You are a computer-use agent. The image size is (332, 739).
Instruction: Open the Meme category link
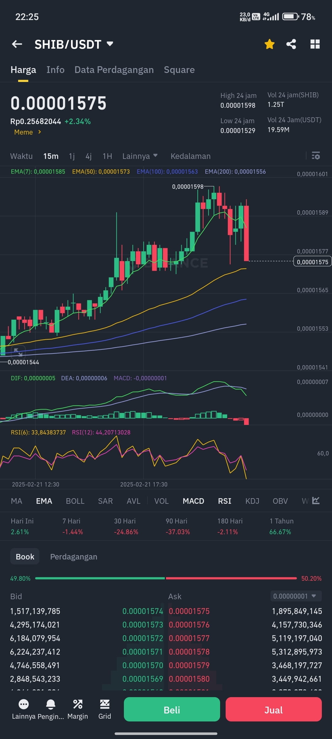[28, 132]
